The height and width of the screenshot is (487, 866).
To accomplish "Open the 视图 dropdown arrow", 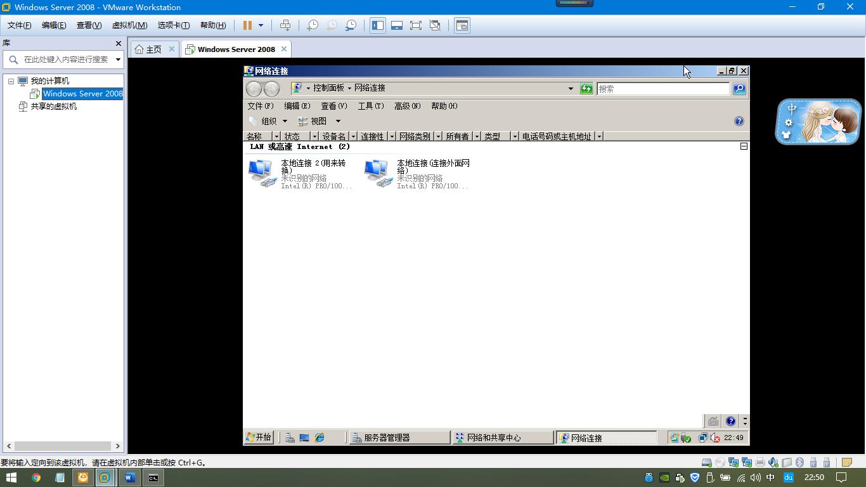I will tap(338, 121).
